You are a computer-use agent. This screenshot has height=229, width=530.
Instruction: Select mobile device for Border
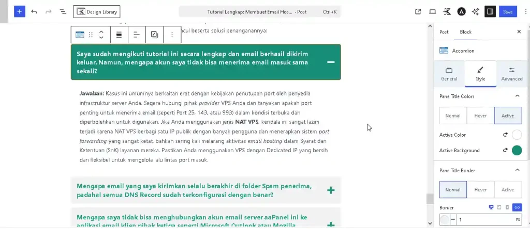[507, 207]
